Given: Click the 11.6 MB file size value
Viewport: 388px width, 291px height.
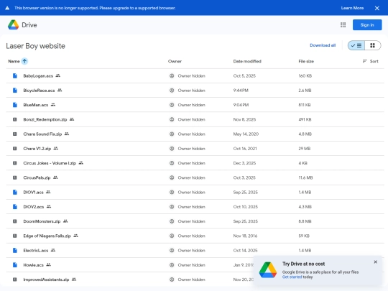Looking at the screenshot, I should click(305, 177).
